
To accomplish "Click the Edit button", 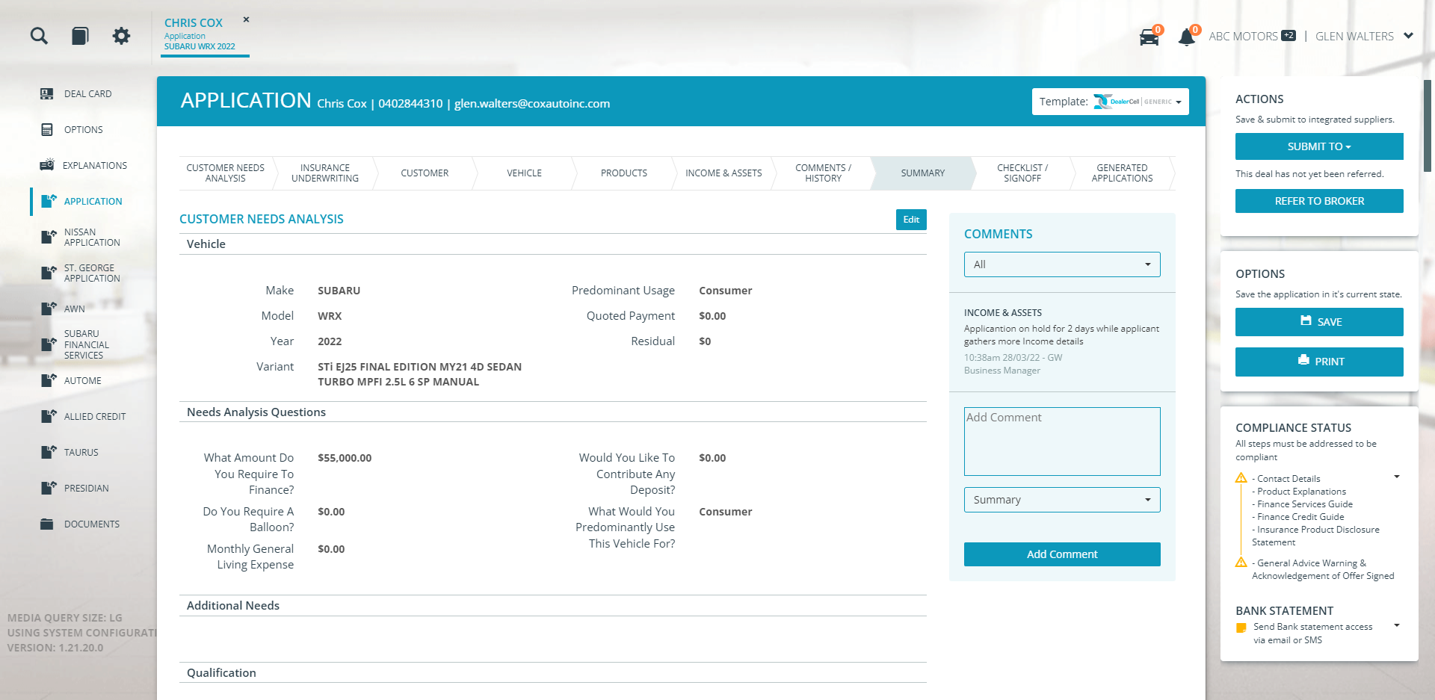I will (911, 220).
